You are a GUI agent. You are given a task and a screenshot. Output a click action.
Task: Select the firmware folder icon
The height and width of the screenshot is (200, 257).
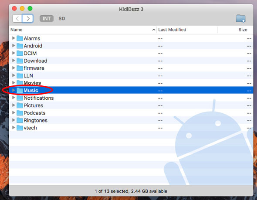(x=20, y=68)
